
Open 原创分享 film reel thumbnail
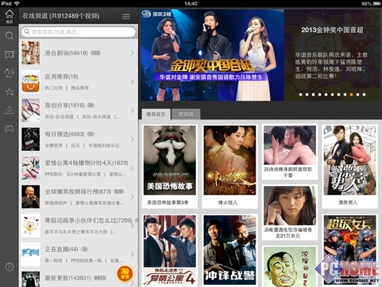tap(31, 110)
